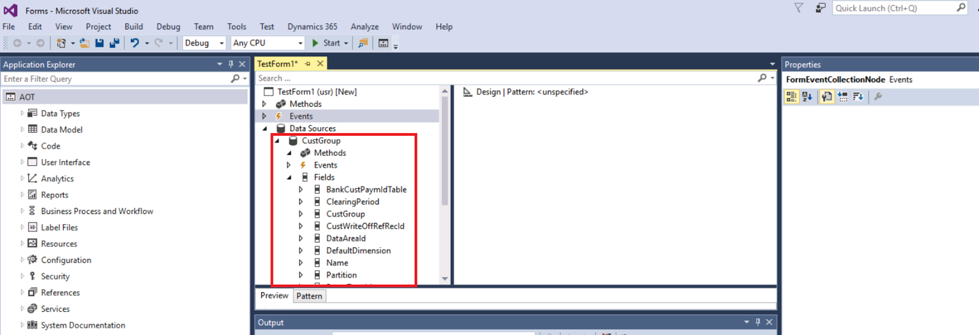Click the feedback icon beside Quick Launch

[821, 8]
